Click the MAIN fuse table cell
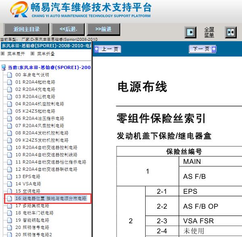This screenshot has width=242, height=237. (211, 161)
